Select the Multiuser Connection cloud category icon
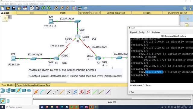Image resolution: width=193 pixels, height=109 pixels. (29, 91)
